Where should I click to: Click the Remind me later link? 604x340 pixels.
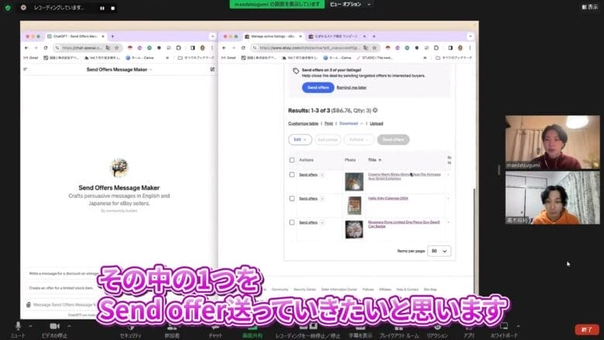[351, 88]
